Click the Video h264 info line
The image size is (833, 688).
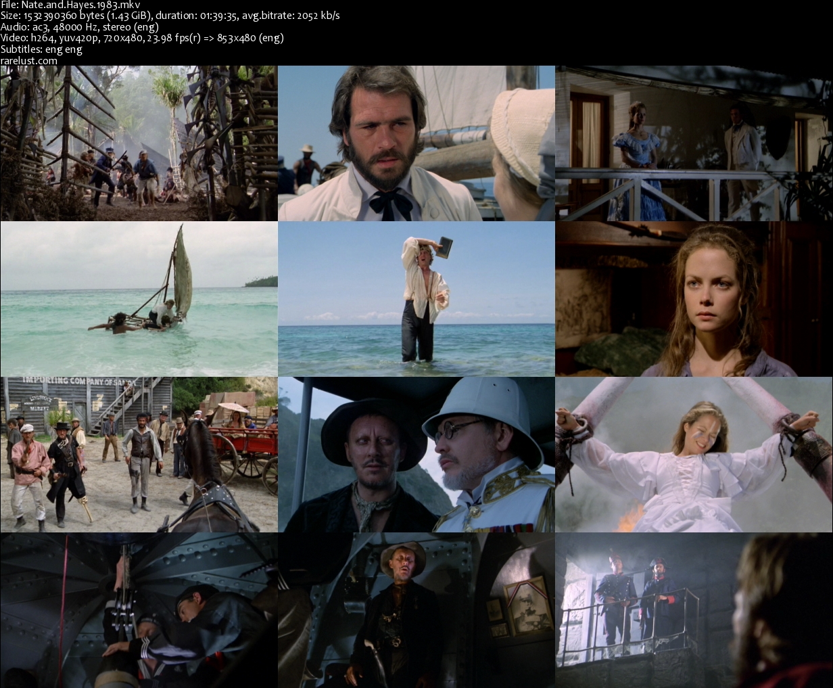coord(142,38)
